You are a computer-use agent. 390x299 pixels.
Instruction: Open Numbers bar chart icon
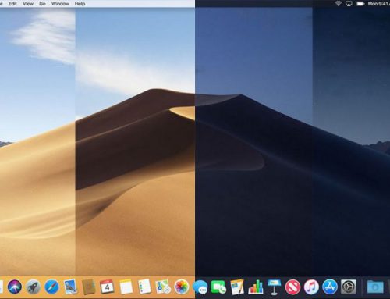256,287
